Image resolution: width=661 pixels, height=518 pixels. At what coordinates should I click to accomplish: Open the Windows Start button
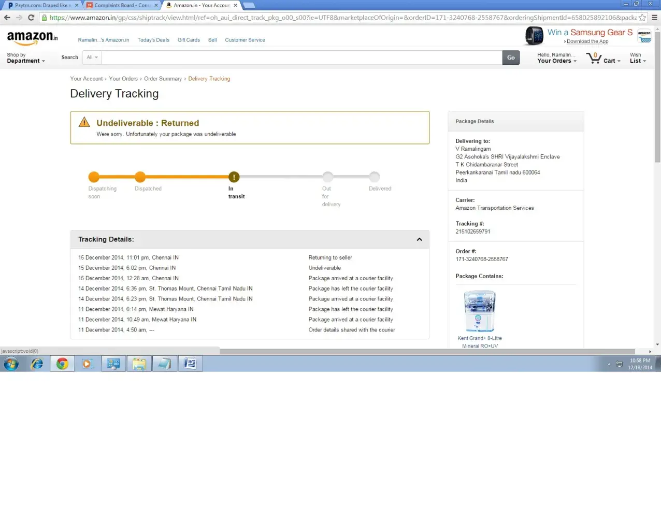[x=11, y=364]
